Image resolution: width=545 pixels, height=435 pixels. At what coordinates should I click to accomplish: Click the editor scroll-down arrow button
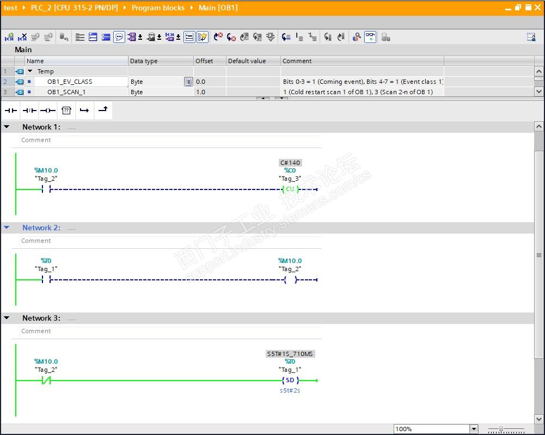(x=539, y=419)
